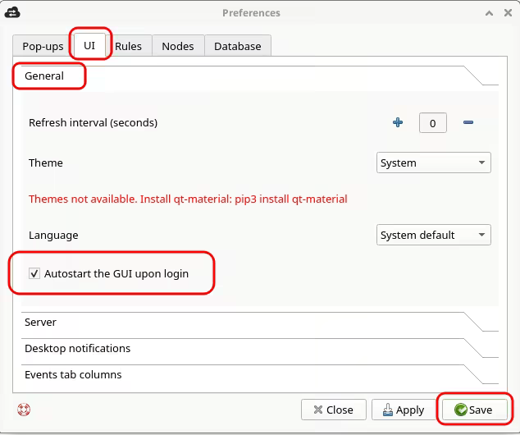Open the Language dropdown
520x435 pixels.
click(433, 236)
